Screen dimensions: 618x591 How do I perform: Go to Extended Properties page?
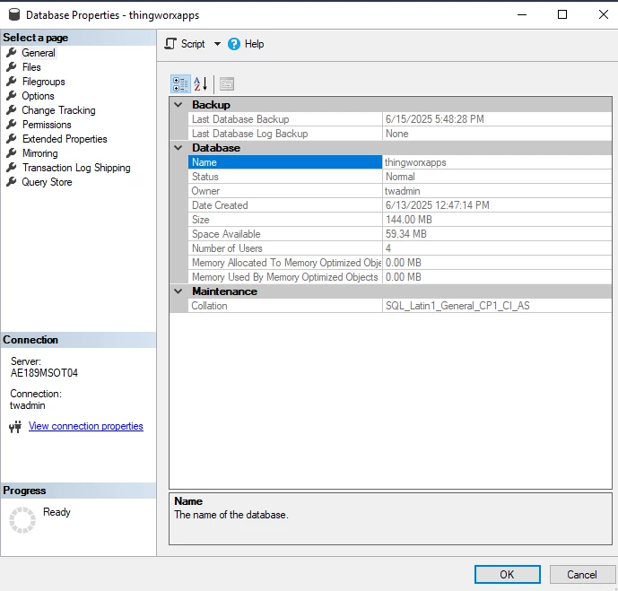65,139
